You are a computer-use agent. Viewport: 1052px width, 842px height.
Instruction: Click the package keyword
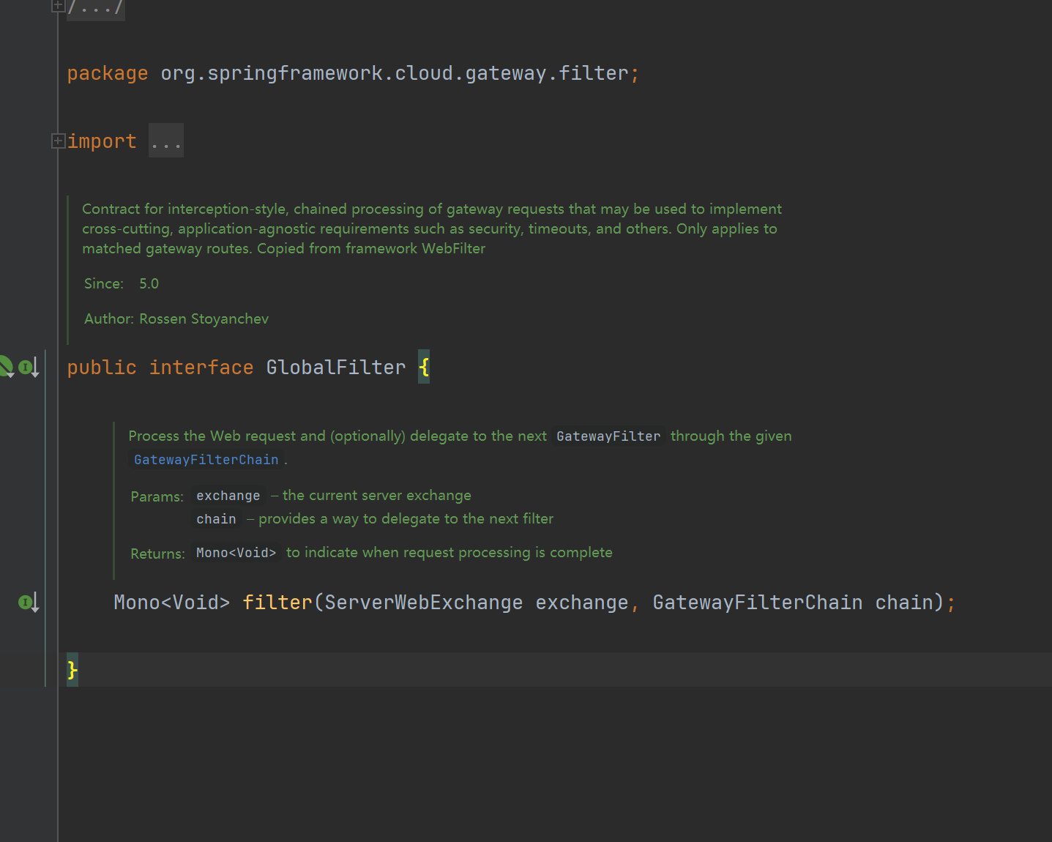(108, 73)
